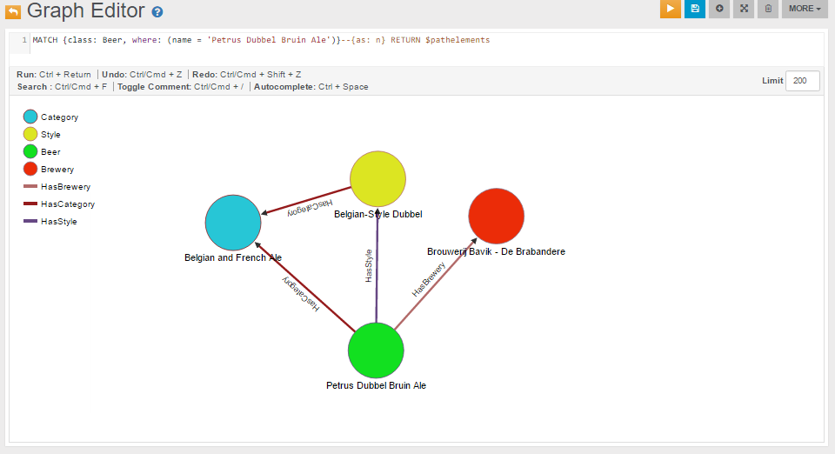Image resolution: width=835 pixels, height=454 pixels.
Task: Click the trash delete icon
Action: point(767,9)
